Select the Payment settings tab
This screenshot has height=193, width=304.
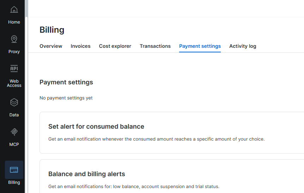tap(200, 46)
